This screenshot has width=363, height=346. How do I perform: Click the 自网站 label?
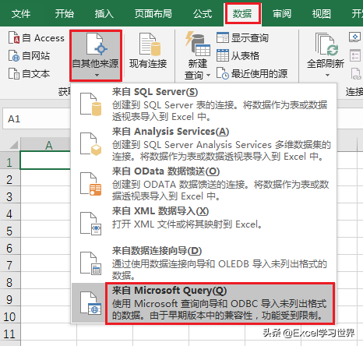click(36, 56)
